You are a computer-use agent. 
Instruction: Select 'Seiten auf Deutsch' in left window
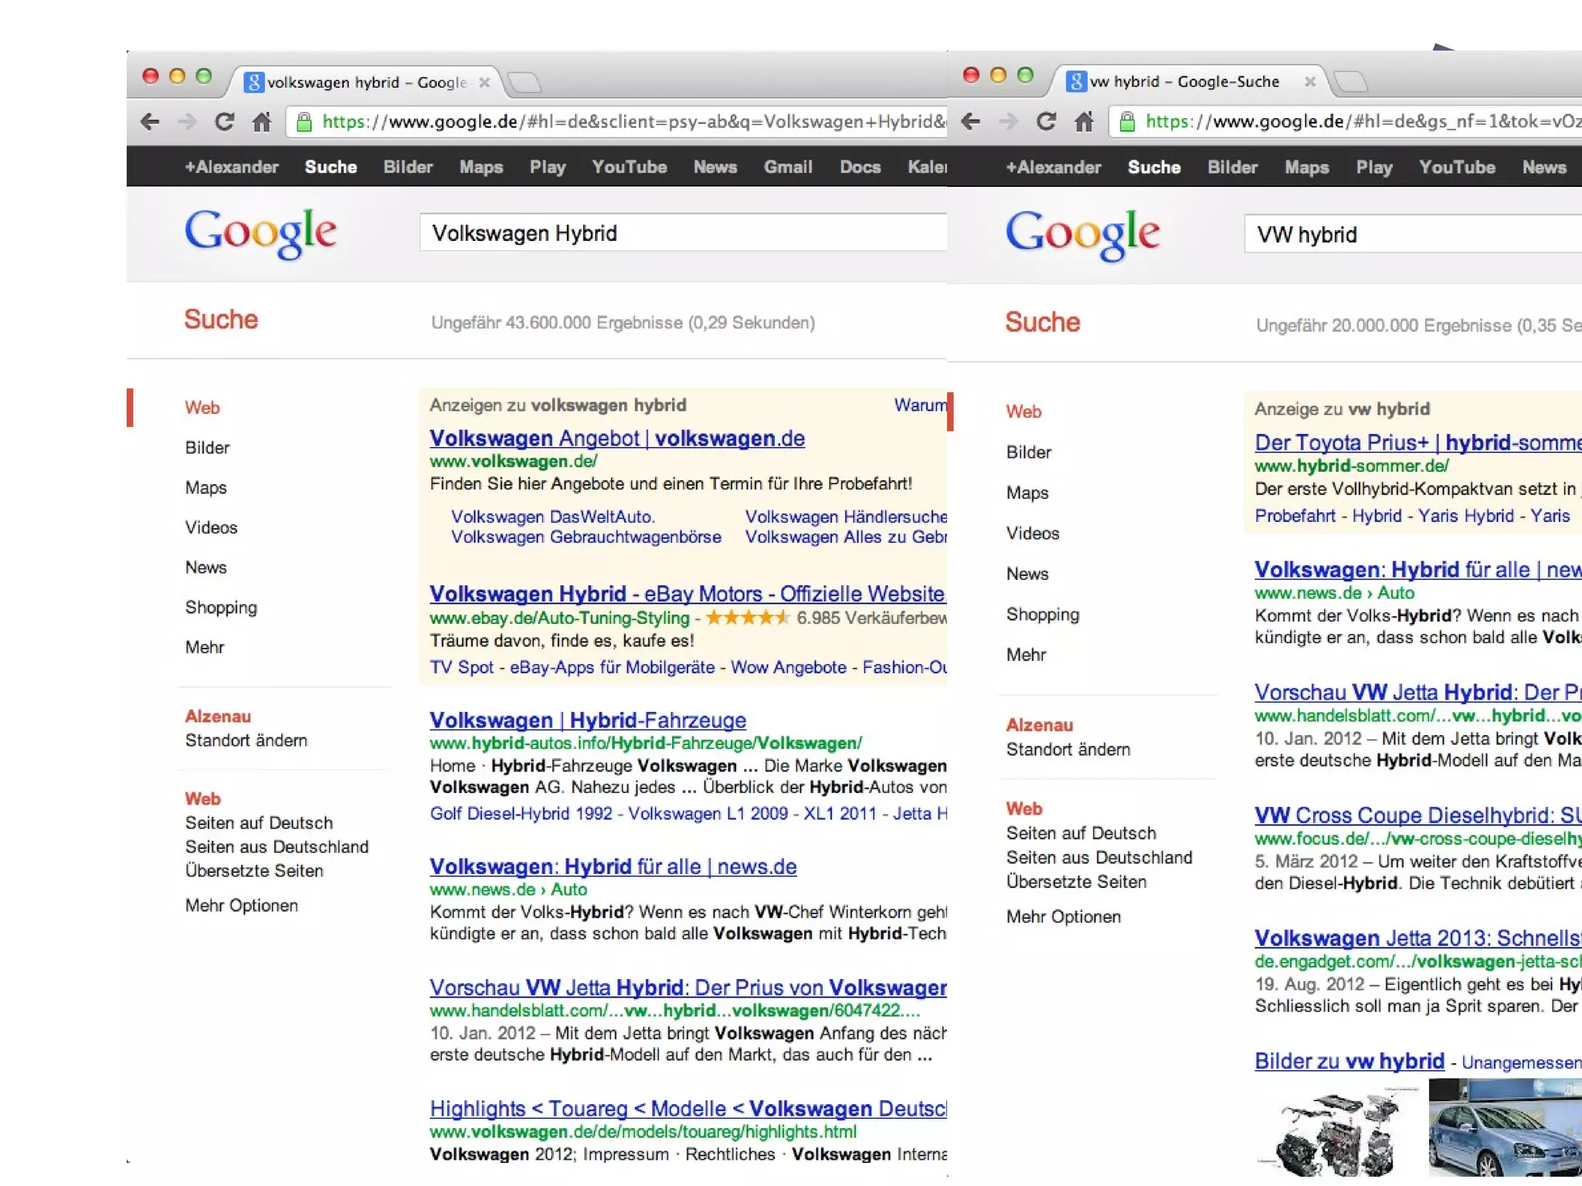[x=259, y=823]
